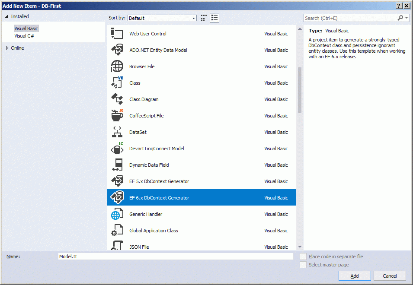Toggle the Select master page checkbox
413x285 pixels.
tap(303, 265)
